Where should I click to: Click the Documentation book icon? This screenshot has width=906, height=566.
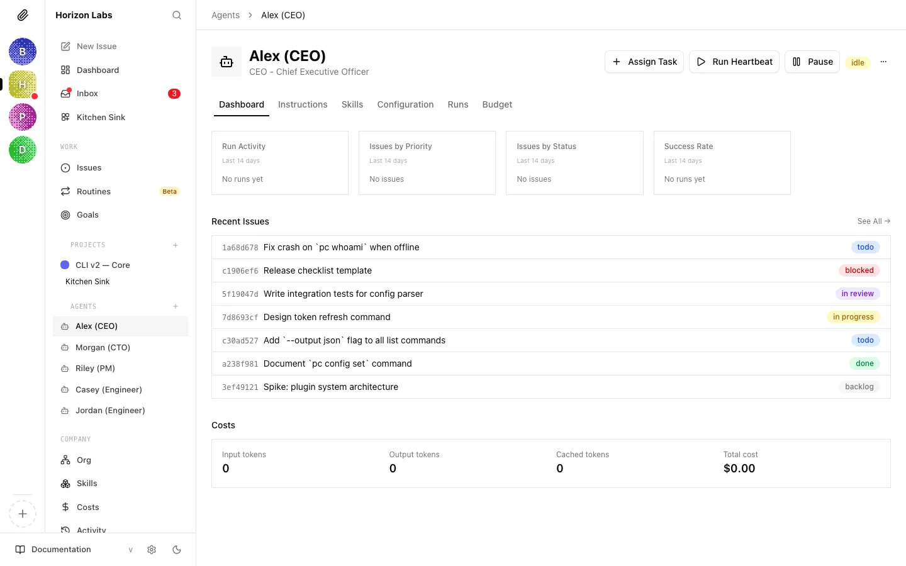point(20,550)
